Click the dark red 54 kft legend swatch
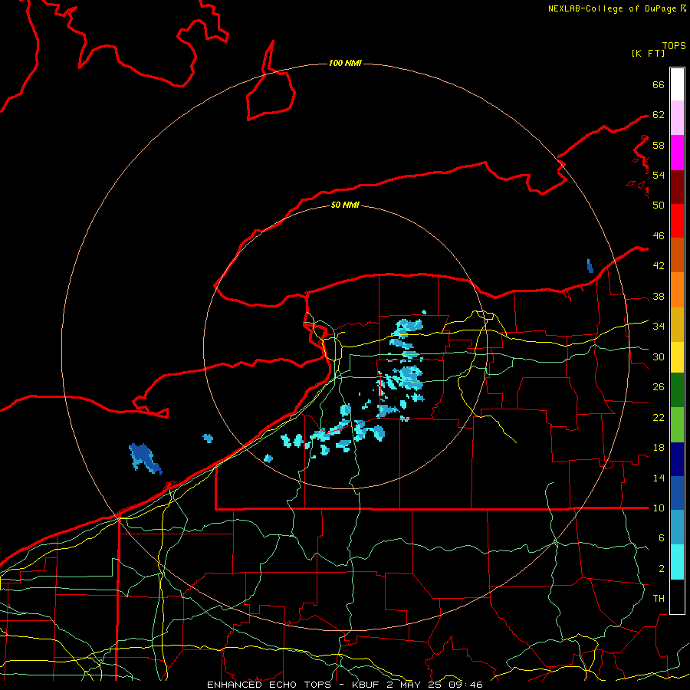This screenshot has height=690, width=690. tap(677, 187)
